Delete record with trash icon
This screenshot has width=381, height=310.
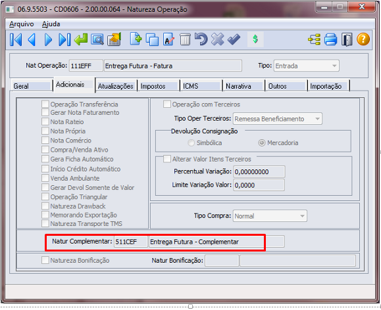pos(185,39)
